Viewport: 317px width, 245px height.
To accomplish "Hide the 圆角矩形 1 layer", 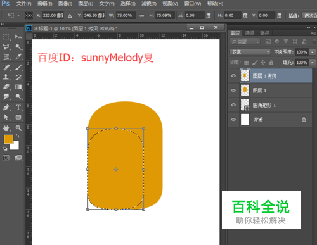I will pyautogui.click(x=233, y=105).
